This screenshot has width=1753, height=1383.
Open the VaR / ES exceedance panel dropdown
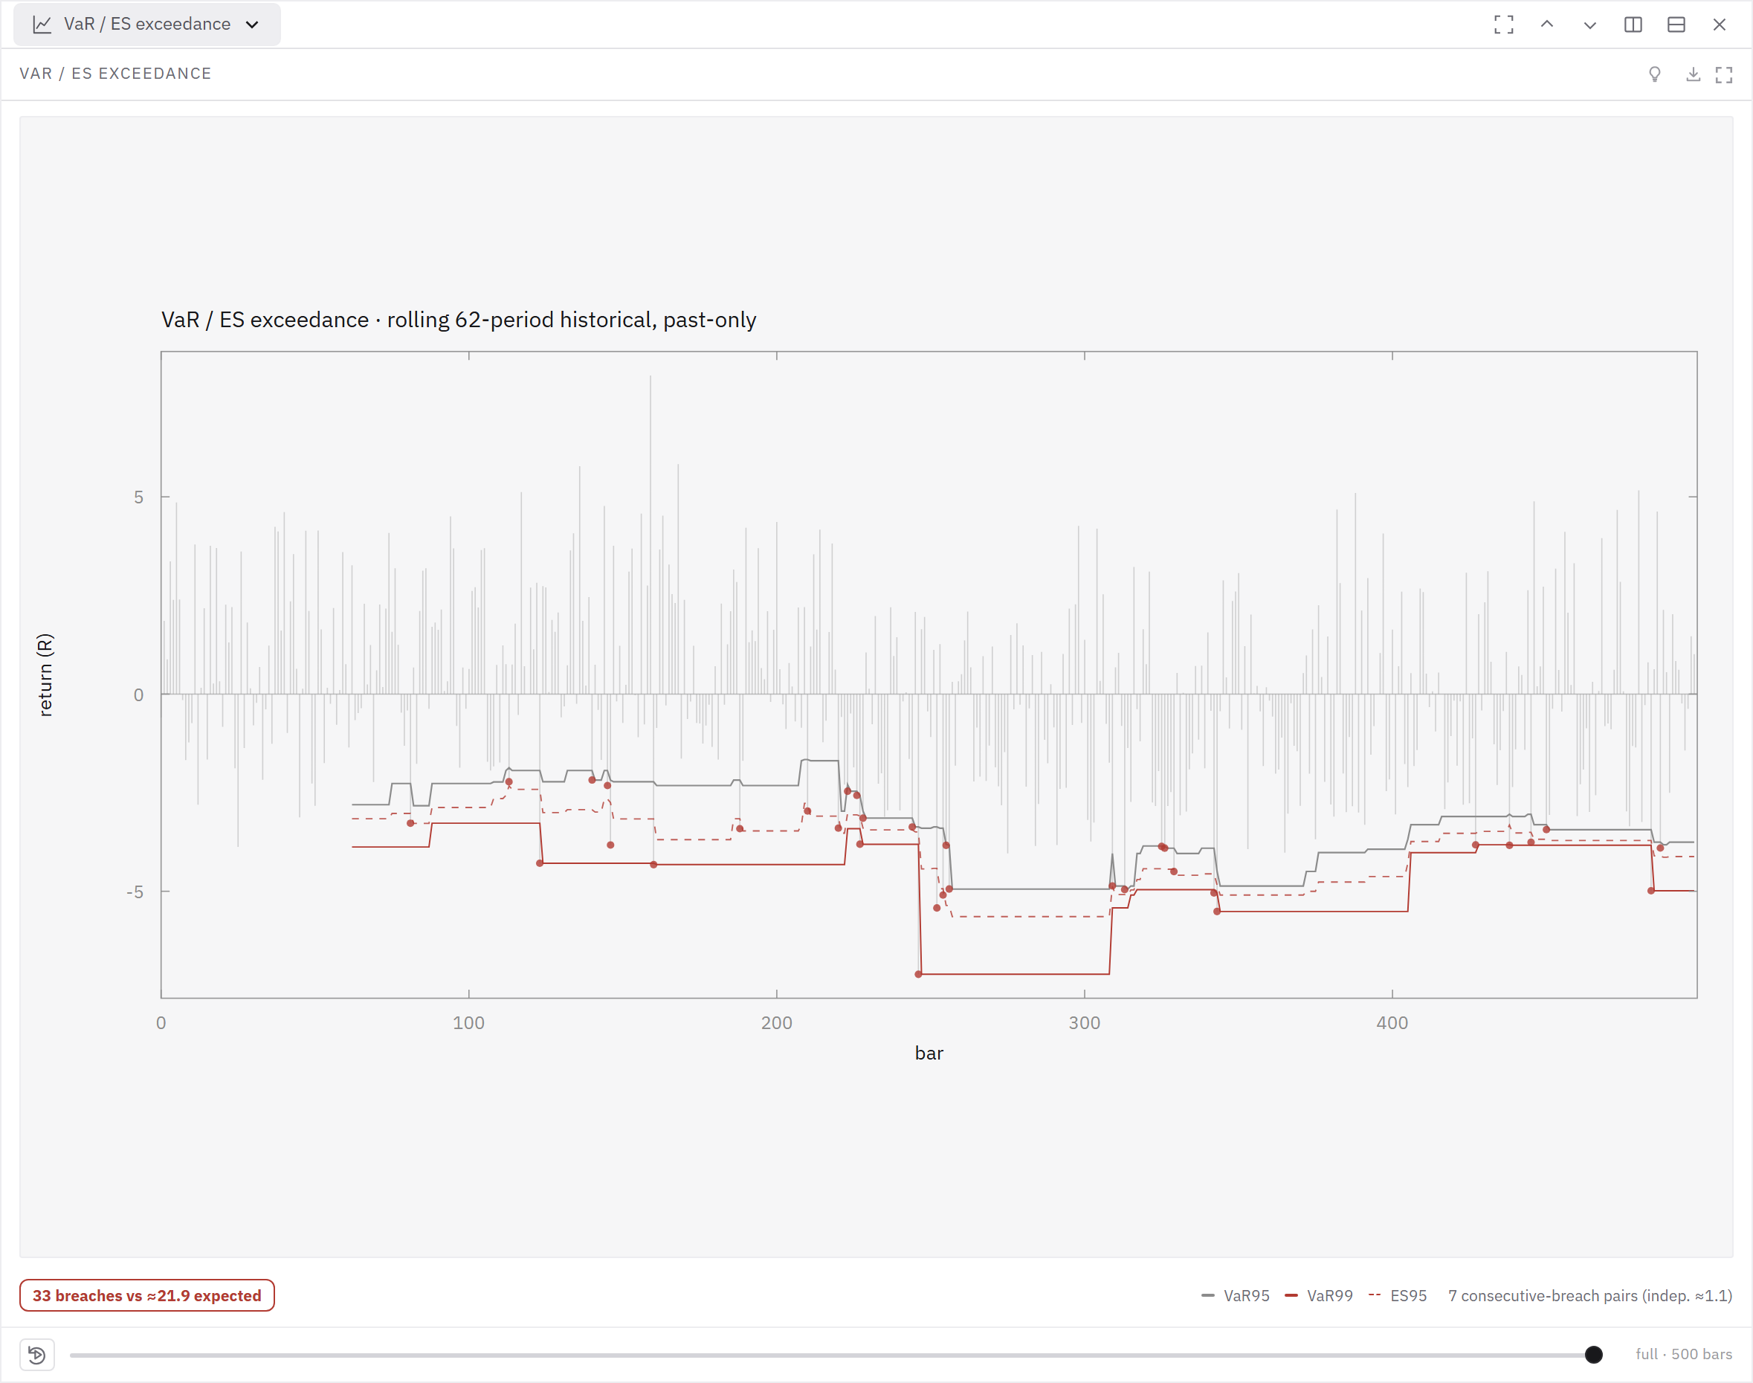pos(146,25)
